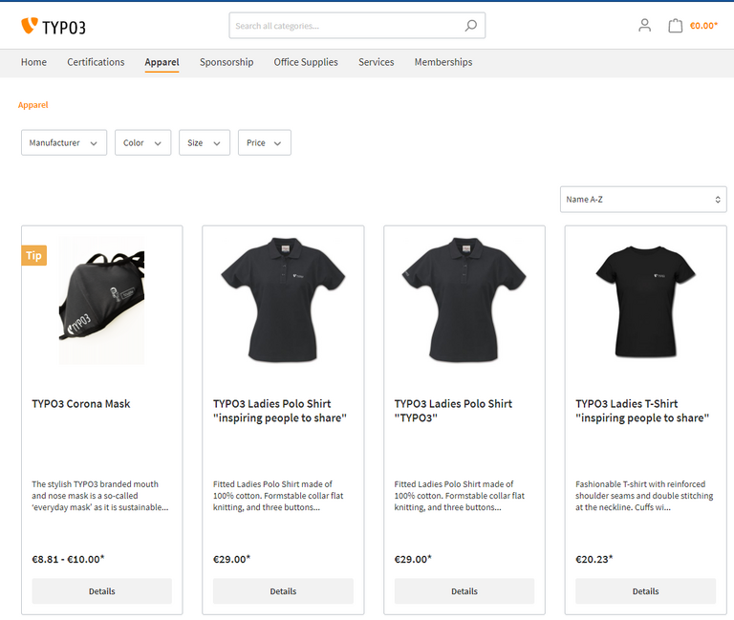The height and width of the screenshot is (620, 734).
Task: Open the Name A-Z sorting selector
Action: click(643, 200)
